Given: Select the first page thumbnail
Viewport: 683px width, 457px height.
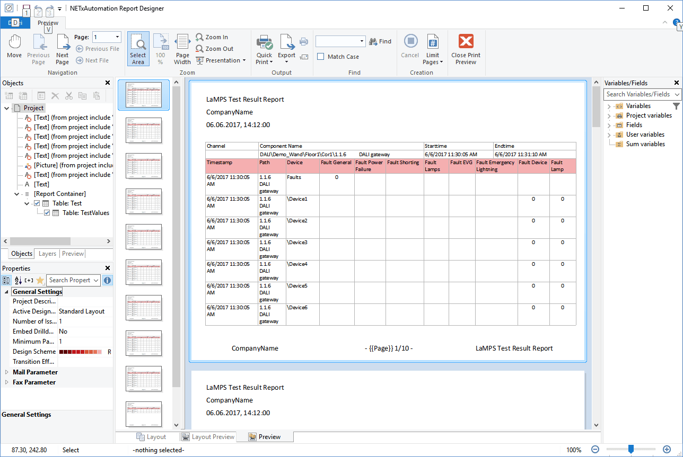Looking at the screenshot, I should pyautogui.click(x=144, y=95).
